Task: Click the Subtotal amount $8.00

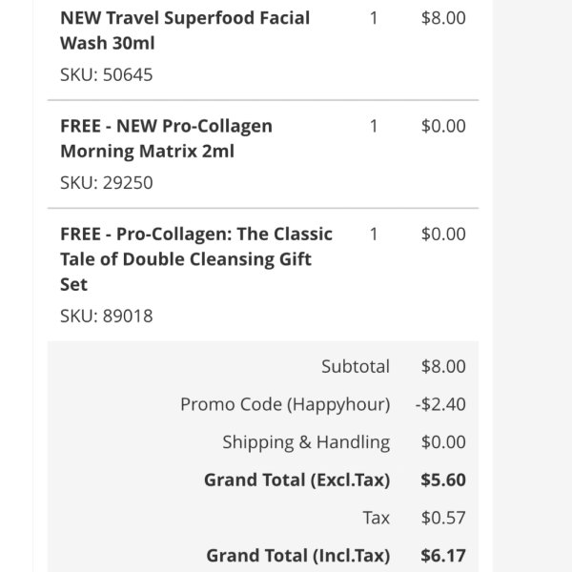Action: tap(443, 366)
